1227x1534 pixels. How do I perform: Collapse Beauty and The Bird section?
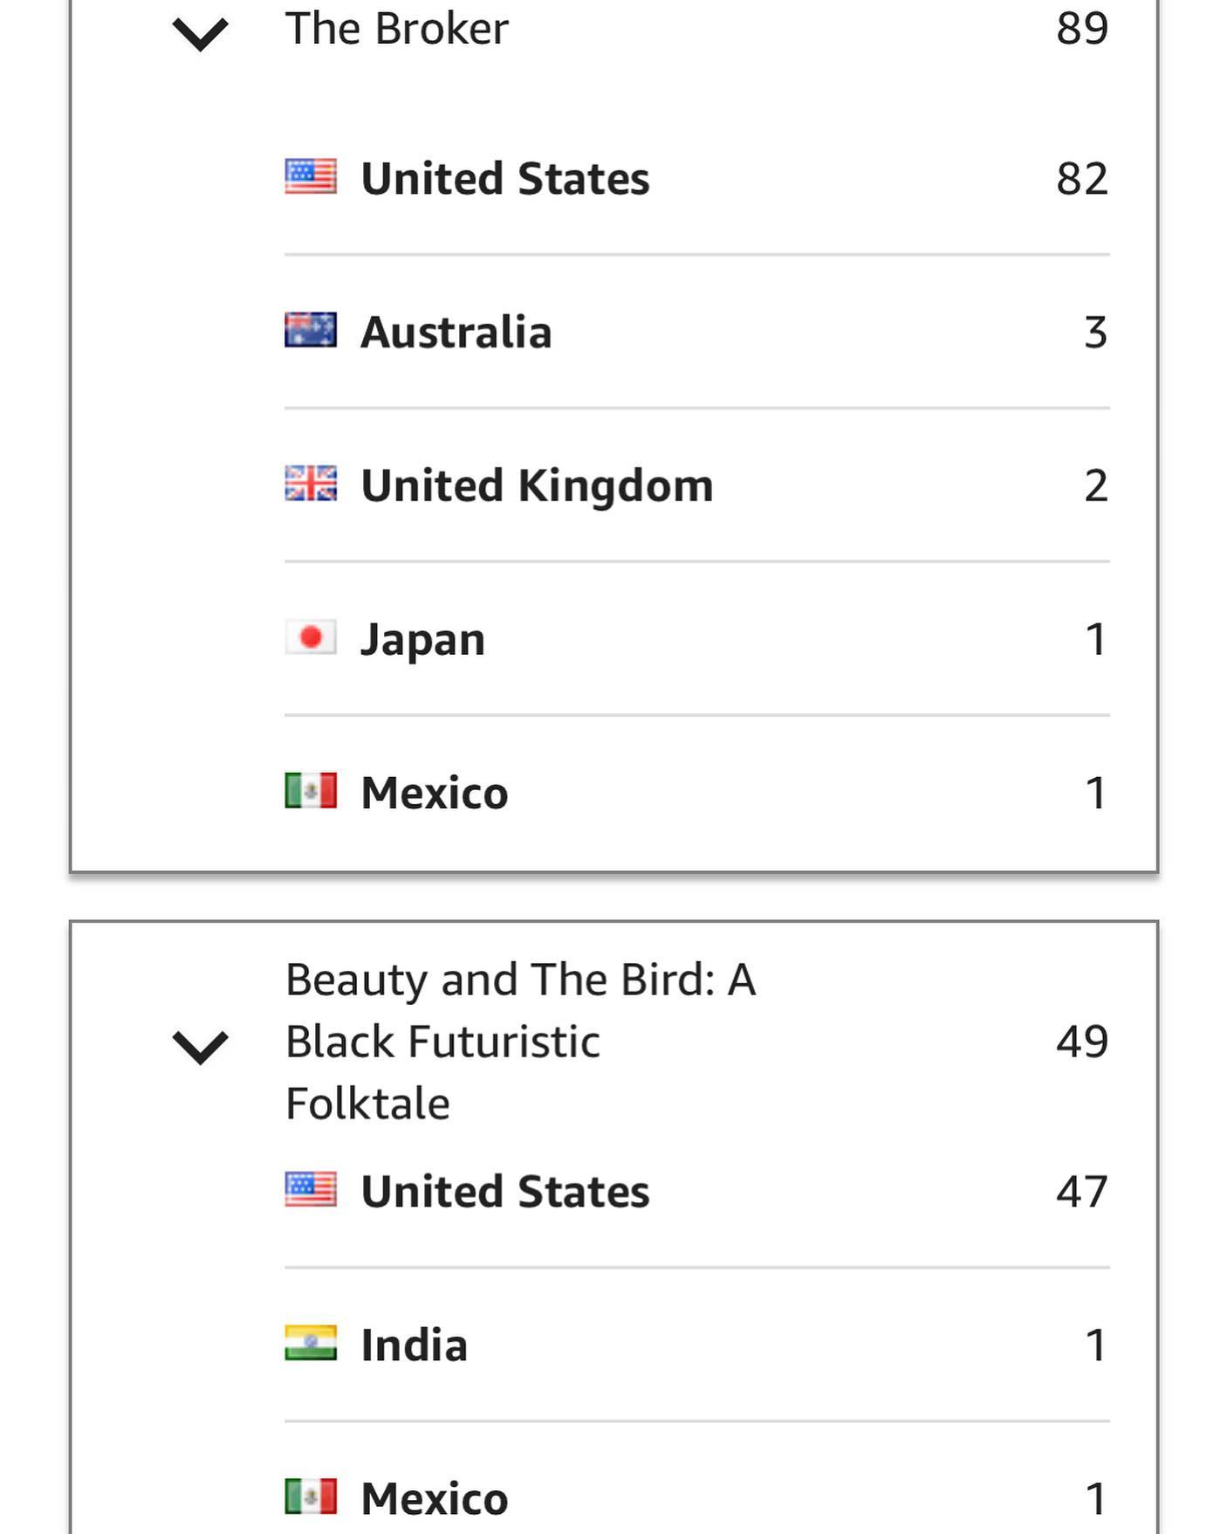(201, 1045)
